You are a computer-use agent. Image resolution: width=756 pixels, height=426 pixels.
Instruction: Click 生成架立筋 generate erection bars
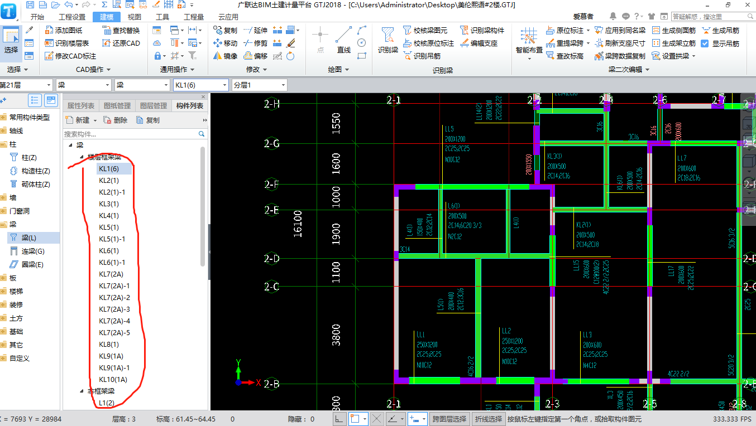click(x=674, y=43)
